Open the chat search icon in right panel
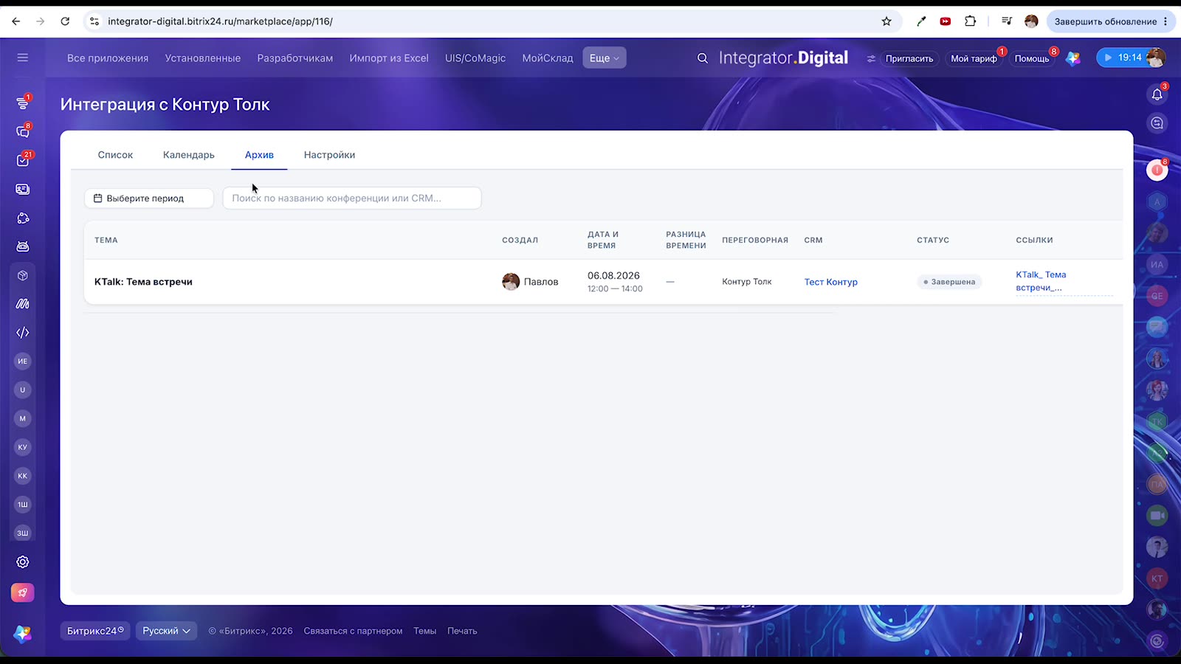Screen dimensions: 1181x664 click(1157, 123)
